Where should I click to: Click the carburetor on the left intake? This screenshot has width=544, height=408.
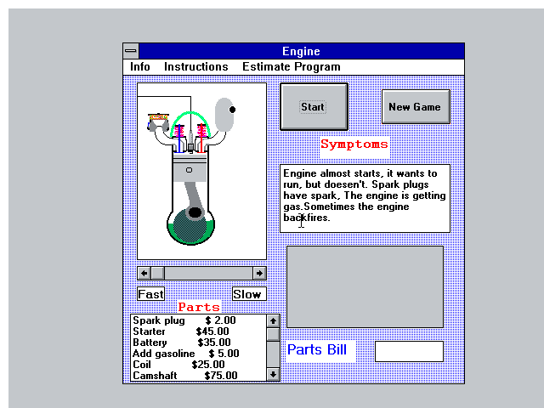point(157,121)
